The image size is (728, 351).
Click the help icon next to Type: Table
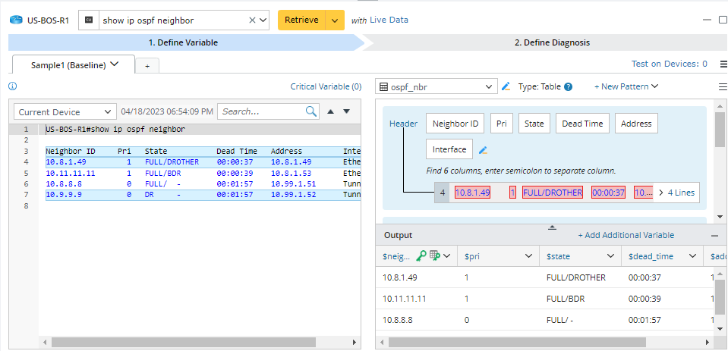(568, 86)
